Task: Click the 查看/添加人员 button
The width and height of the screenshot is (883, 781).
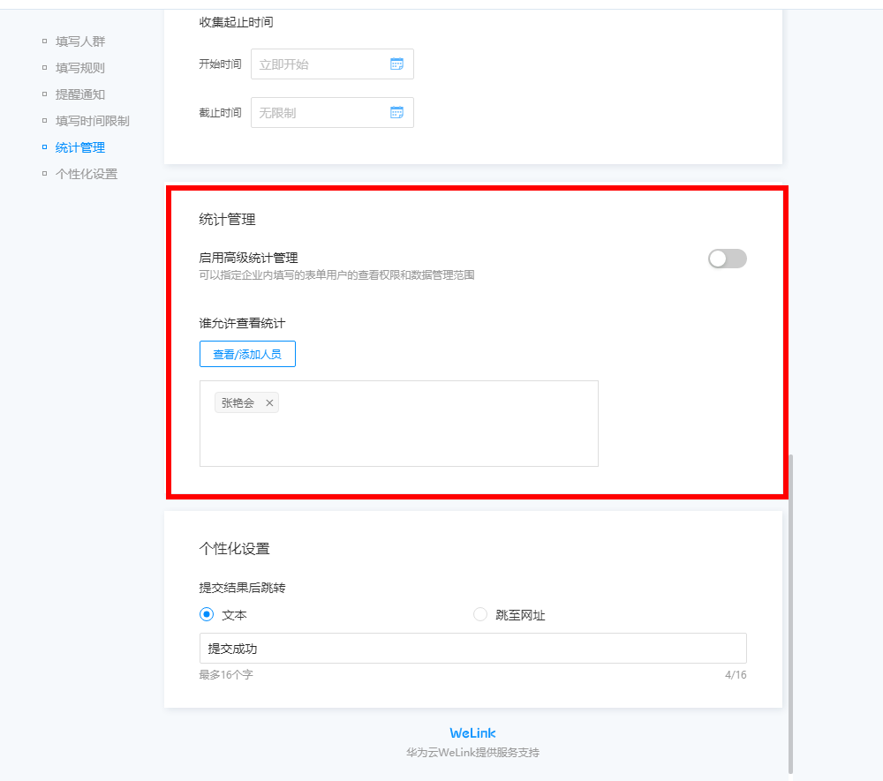Action: point(247,353)
